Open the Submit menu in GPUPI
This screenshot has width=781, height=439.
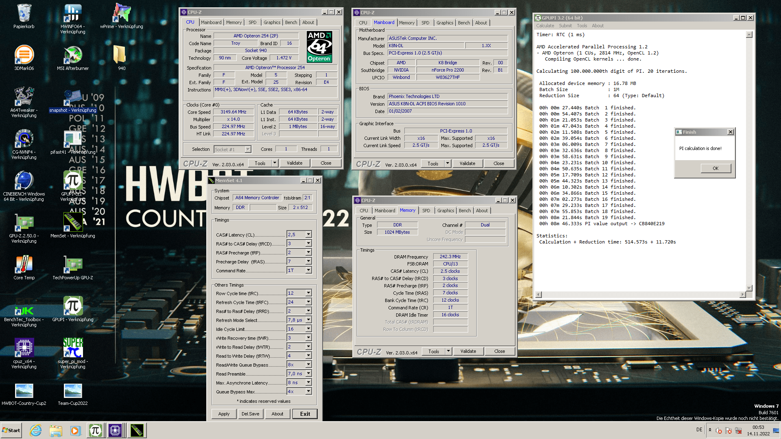click(x=565, y=26)
